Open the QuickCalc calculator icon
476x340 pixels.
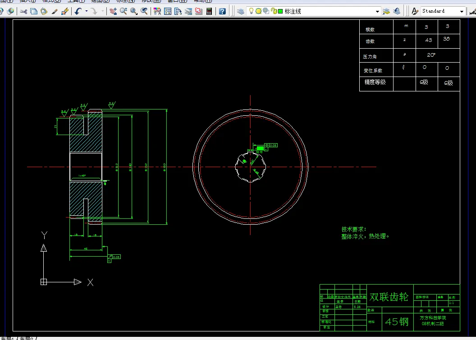[x=209, y=12]
